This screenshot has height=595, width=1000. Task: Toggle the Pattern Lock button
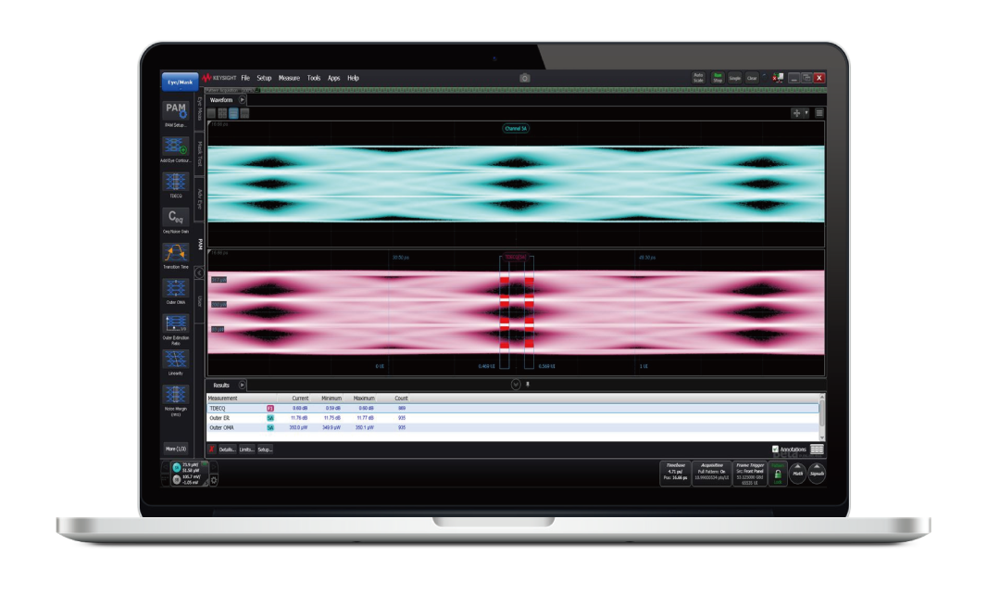[778, 474]
